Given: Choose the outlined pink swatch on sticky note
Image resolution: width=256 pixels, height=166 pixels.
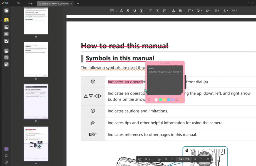Looking at the screenshot, I should [177, 100].
